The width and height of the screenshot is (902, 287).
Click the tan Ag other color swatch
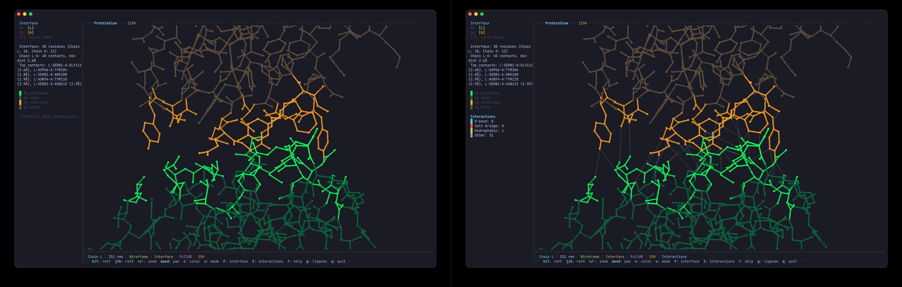point(20,107)
